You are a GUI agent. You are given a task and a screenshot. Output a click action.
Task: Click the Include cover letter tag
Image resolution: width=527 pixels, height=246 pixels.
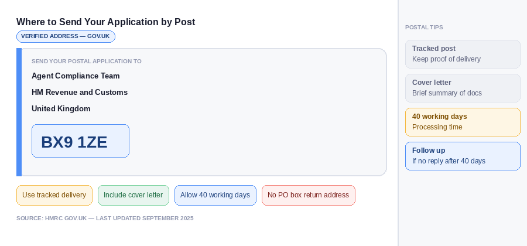[x=134, y=195]
